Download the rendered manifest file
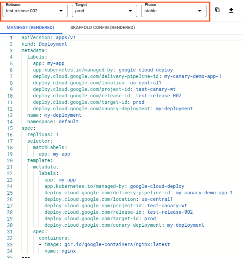The height and width of the screenshot is (258, 242). tap(231, 10)
